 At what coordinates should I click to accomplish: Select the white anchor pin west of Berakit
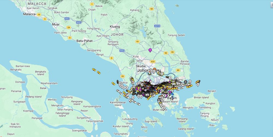pyautogui.click(x=198, y=85)
